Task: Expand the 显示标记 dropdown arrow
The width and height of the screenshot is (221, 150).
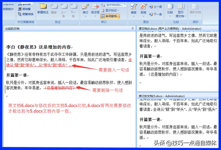Action: pyautogui.click(x=118, y=10)
